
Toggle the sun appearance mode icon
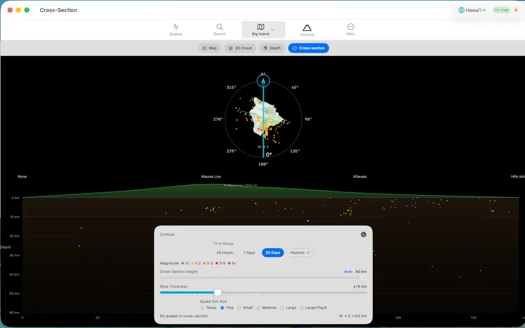click(x=516, y=10)
